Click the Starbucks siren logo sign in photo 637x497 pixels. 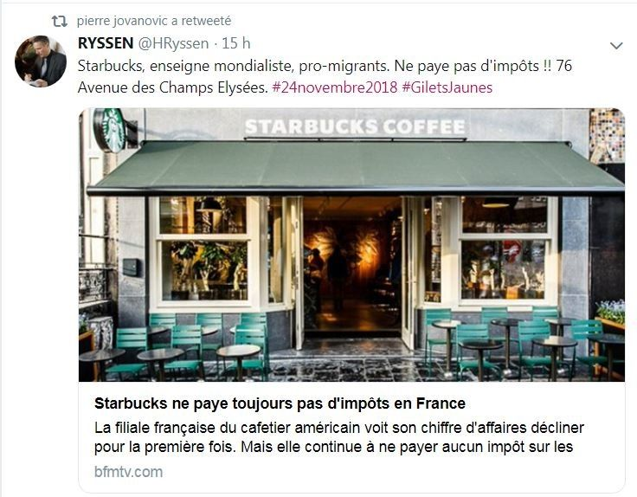110,130
